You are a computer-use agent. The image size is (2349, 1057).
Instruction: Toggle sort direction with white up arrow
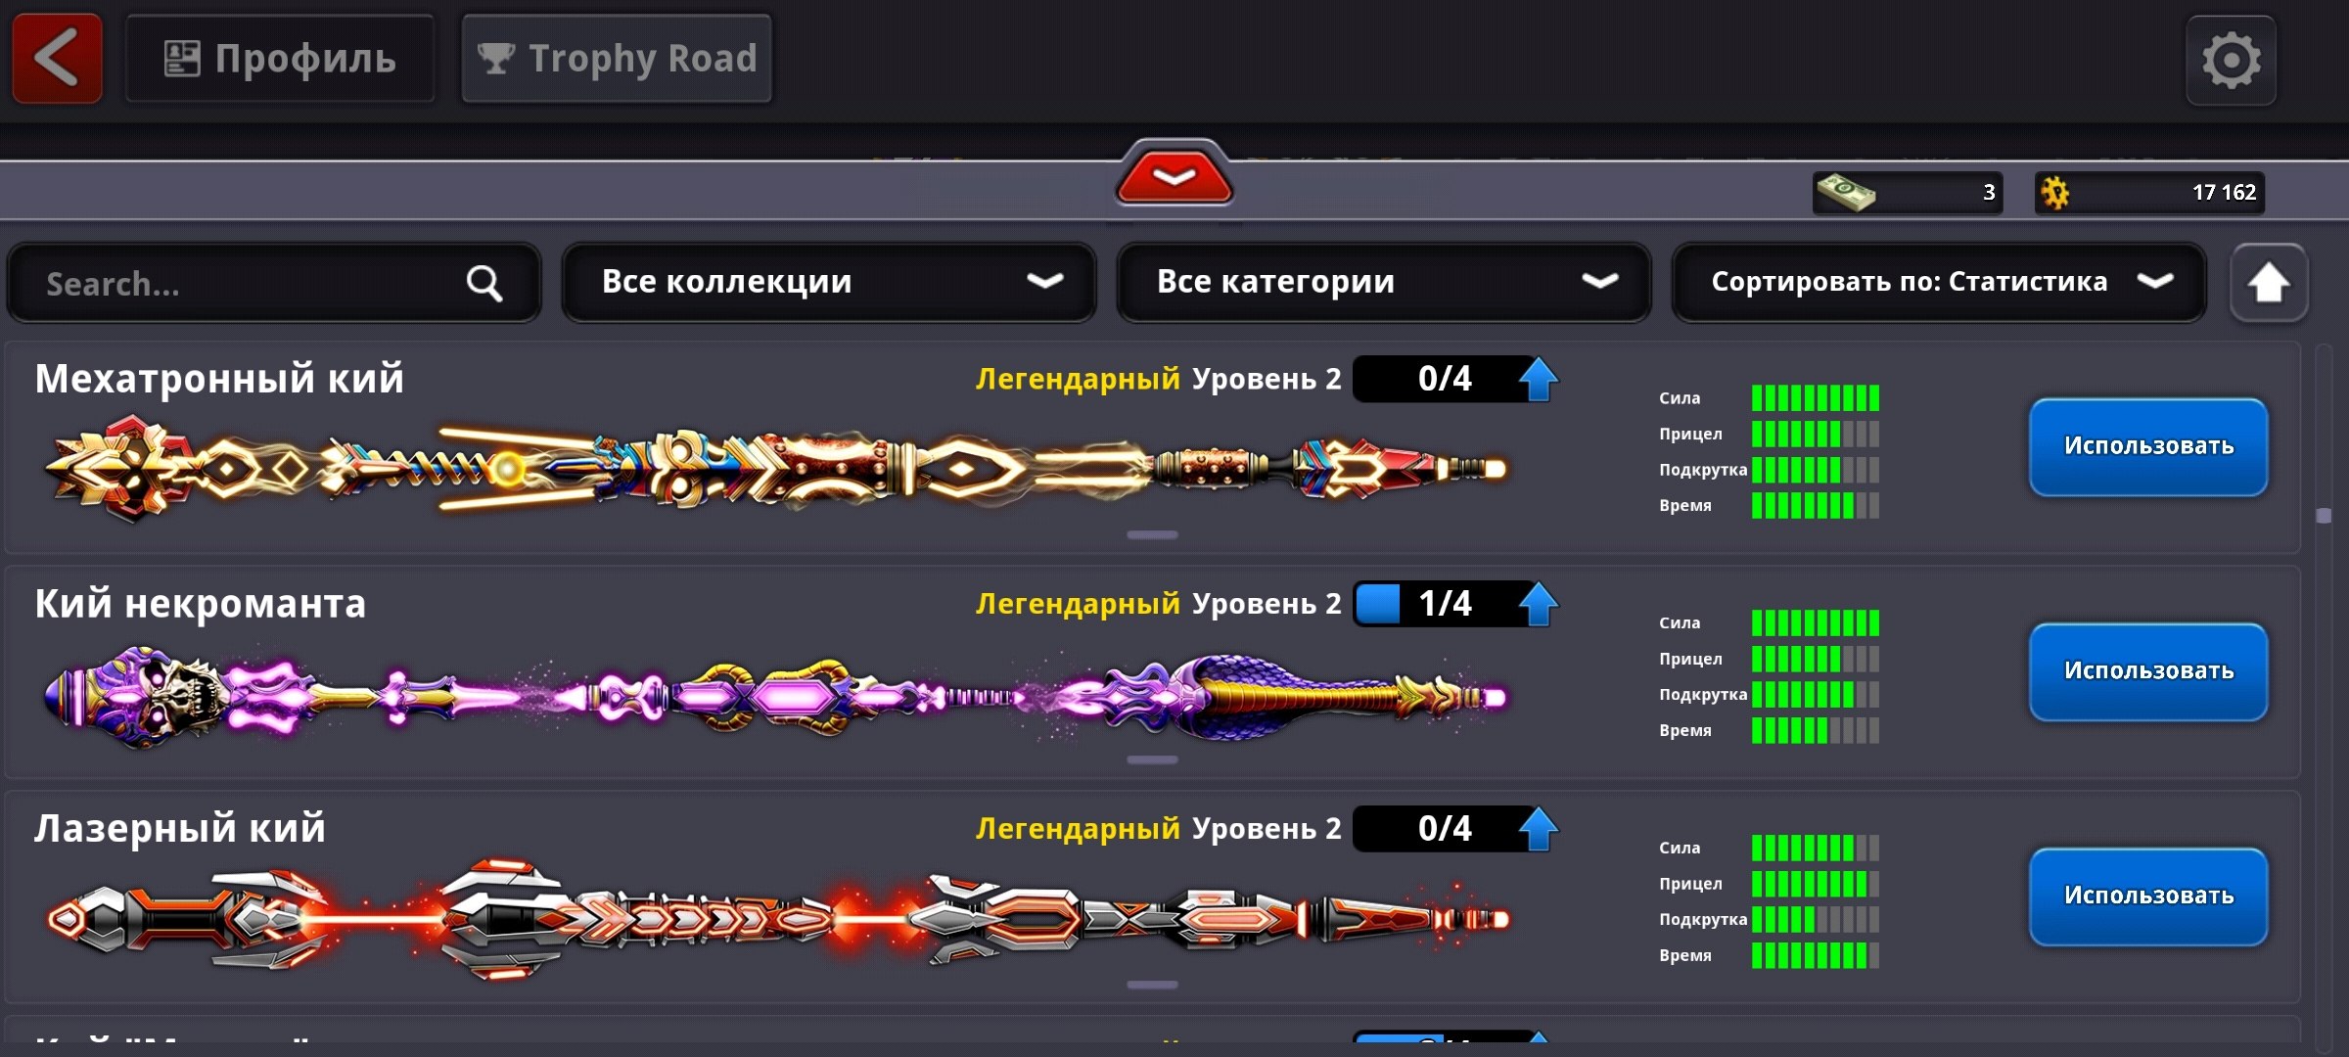coord(2268,283)
